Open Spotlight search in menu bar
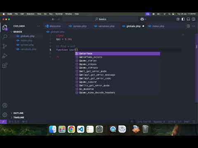Viewport: 198px width, 148px height. tap(169, 14)
